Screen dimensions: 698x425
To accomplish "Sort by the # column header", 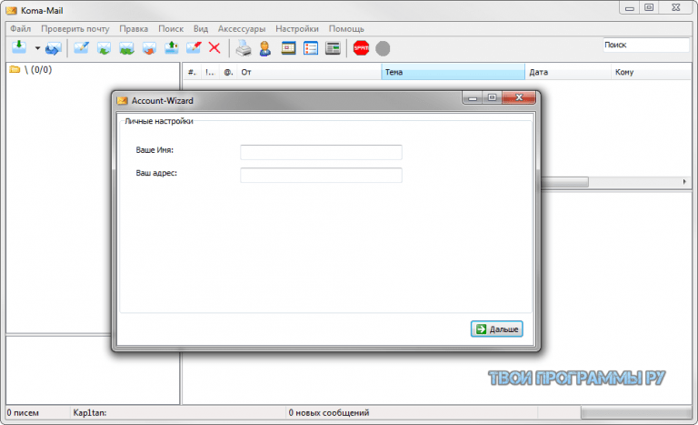I will [192, 72].
